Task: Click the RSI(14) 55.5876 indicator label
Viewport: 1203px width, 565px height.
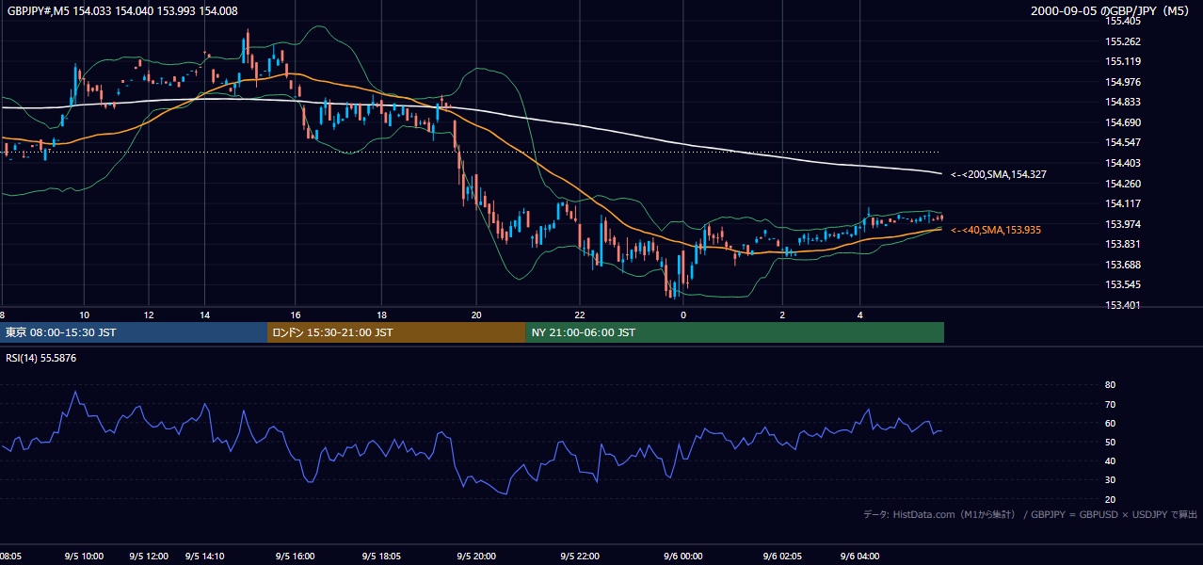Action: pos(41,358)
